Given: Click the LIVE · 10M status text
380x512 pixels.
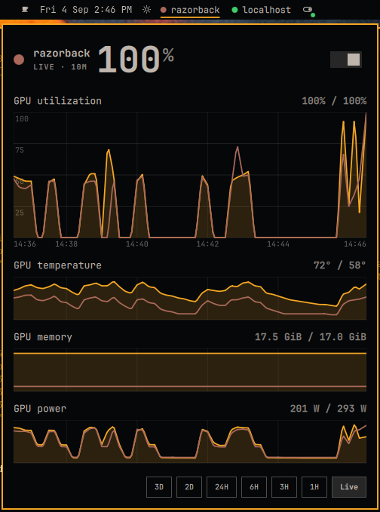Looking at the screenshot, I should [60, 67].
